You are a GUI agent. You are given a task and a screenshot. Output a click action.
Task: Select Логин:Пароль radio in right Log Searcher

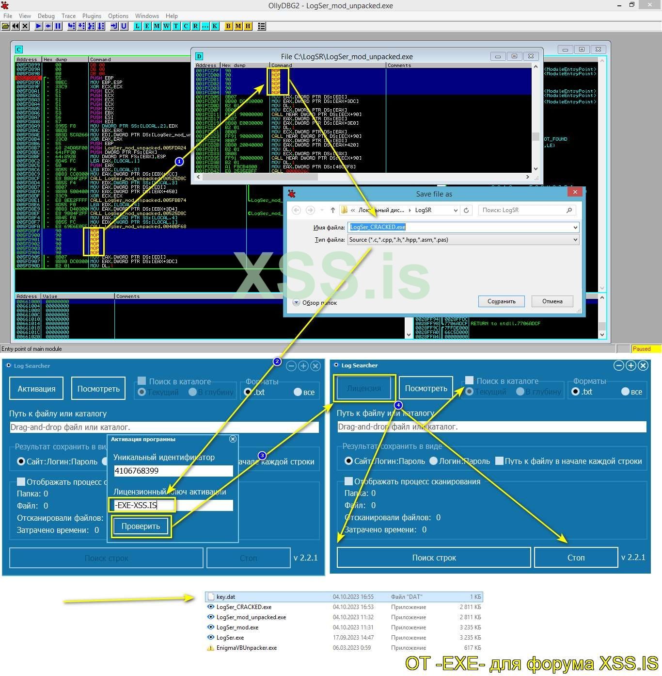434,461
